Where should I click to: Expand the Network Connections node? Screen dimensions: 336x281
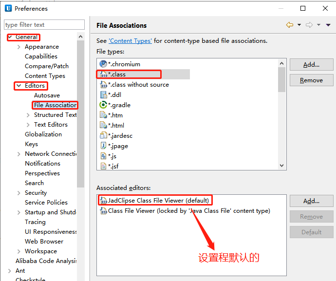19,154
